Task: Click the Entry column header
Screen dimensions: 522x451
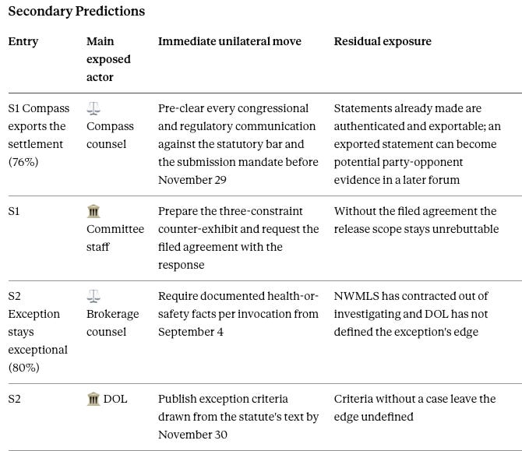Action: tap(23, 41)
